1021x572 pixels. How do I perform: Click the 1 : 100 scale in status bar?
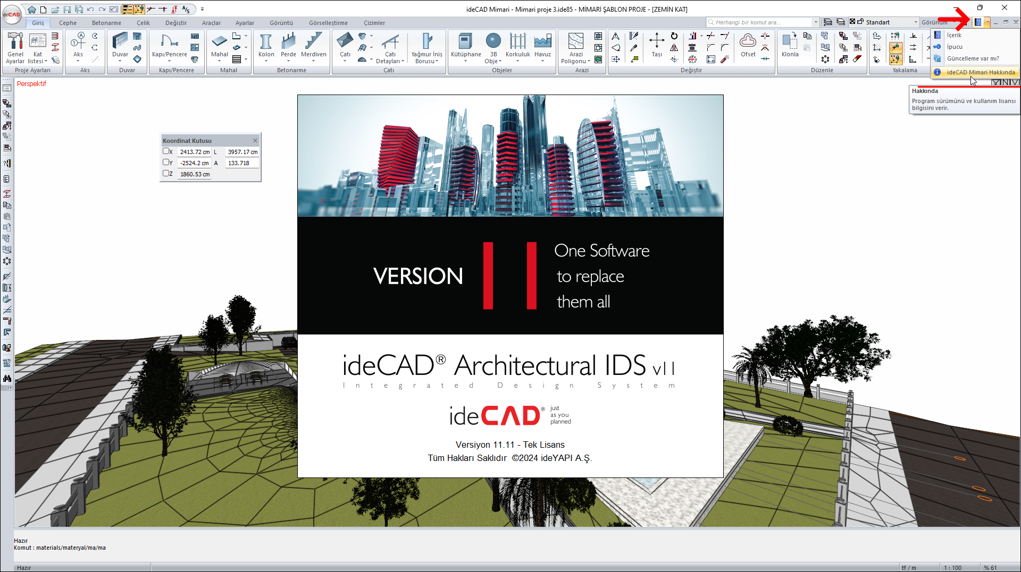coord(953,568)
